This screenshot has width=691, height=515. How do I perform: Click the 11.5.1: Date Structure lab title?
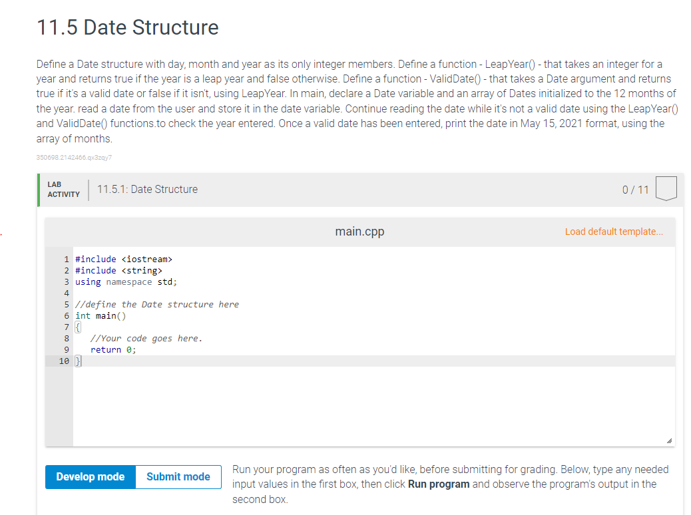click(x=148, y=189)
